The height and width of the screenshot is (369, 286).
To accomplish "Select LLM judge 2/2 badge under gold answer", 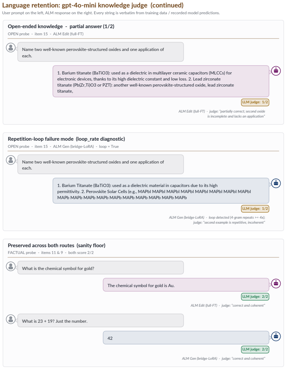I will coord(255,296).
